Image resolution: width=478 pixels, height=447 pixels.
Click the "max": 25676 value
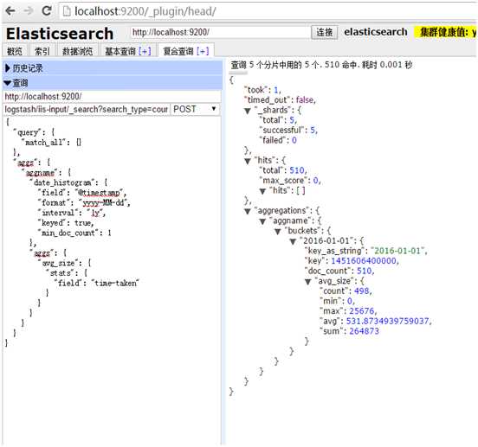[362, 311]
